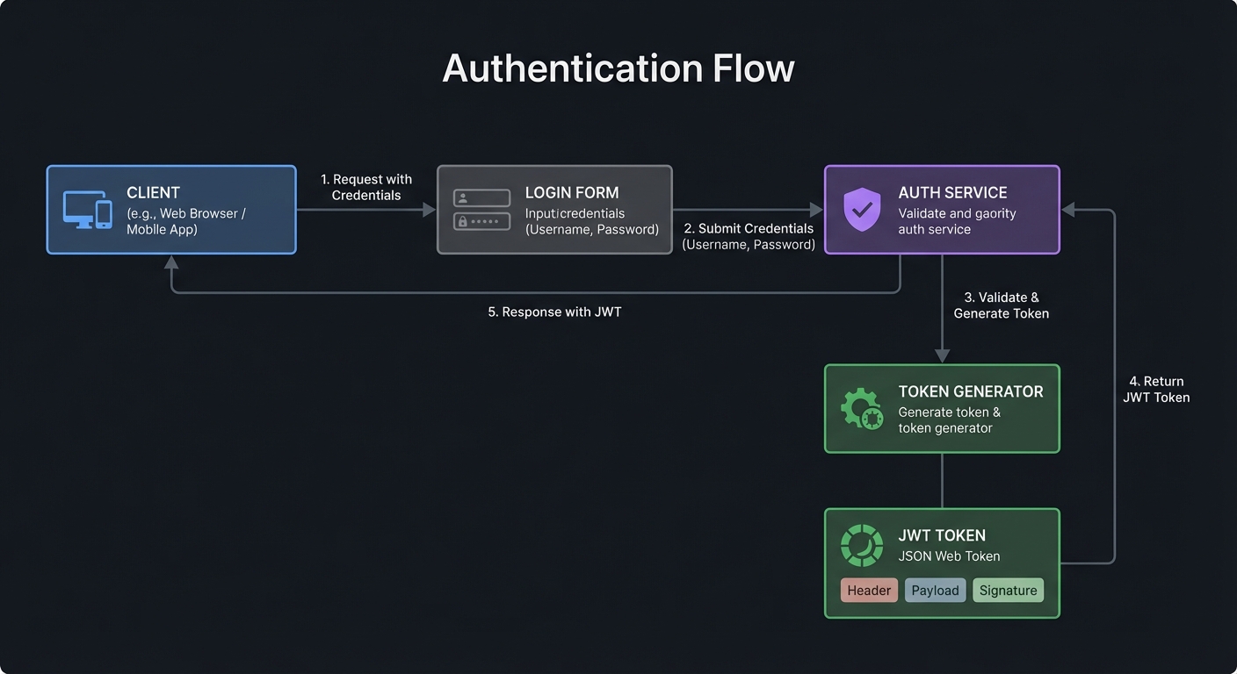
Task: Click the checkmark inside the shield icon
Action: pyautogui.click(x=862, y=209)
